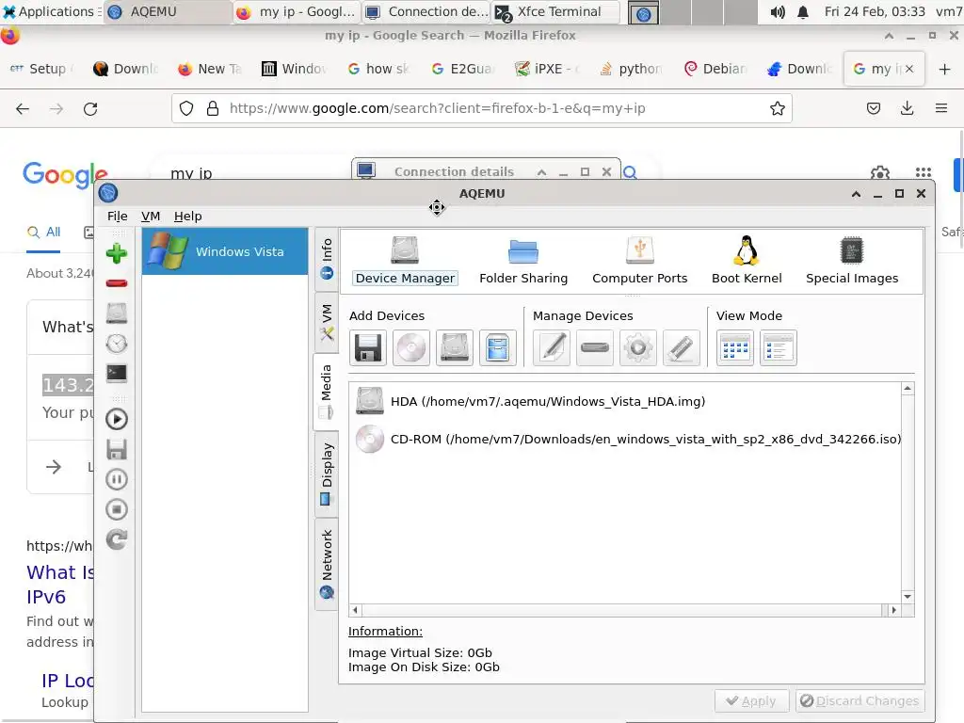Remove selected device with minus icon
This screenshot has height=723, width=964.
pos(595,348)
